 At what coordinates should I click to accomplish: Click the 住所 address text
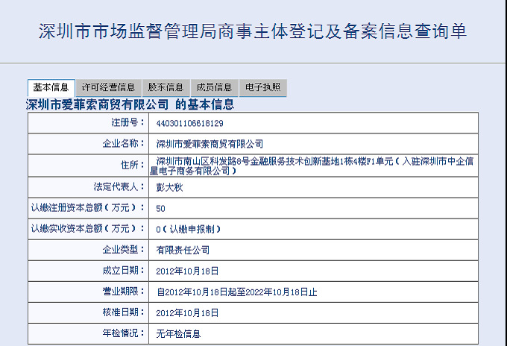[313, 166]
